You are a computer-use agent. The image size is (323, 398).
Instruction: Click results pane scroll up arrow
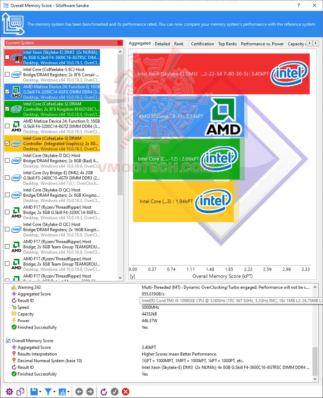[315, 287]
